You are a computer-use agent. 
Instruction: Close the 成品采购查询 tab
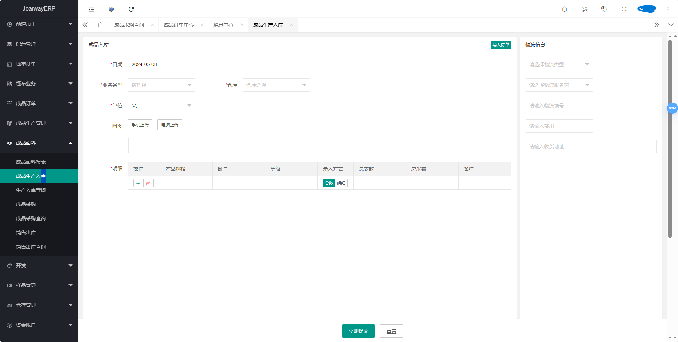click(152, 25)
